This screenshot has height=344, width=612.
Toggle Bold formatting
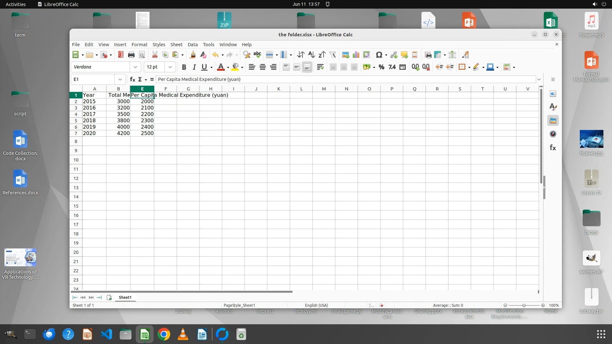pos(184,67)
